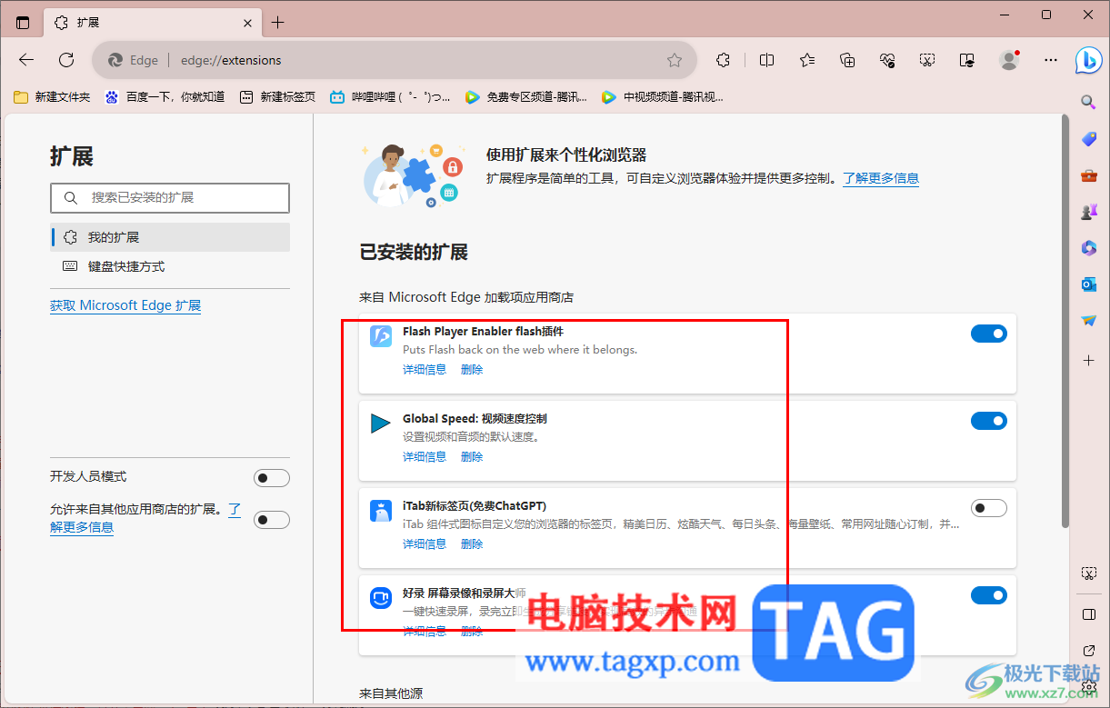1110x708 pixels.
Task: Enable iTab新标签页 extension toggle
Action: pos(989,508)
